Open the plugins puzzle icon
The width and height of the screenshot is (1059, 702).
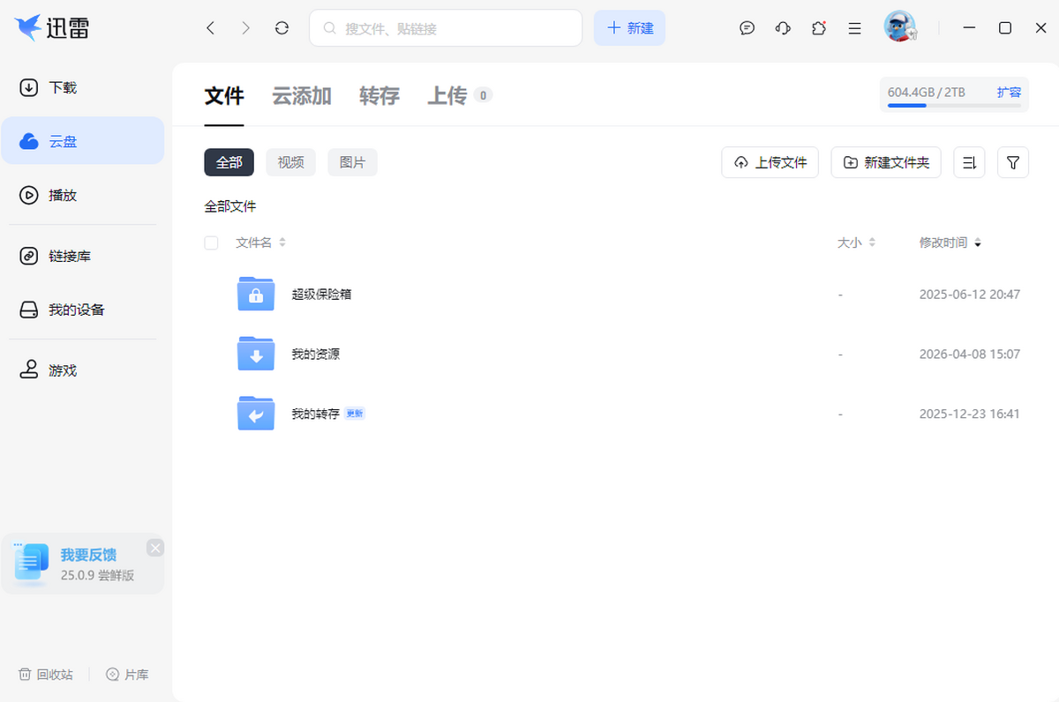pyautogui.click(x=819, y=28)
